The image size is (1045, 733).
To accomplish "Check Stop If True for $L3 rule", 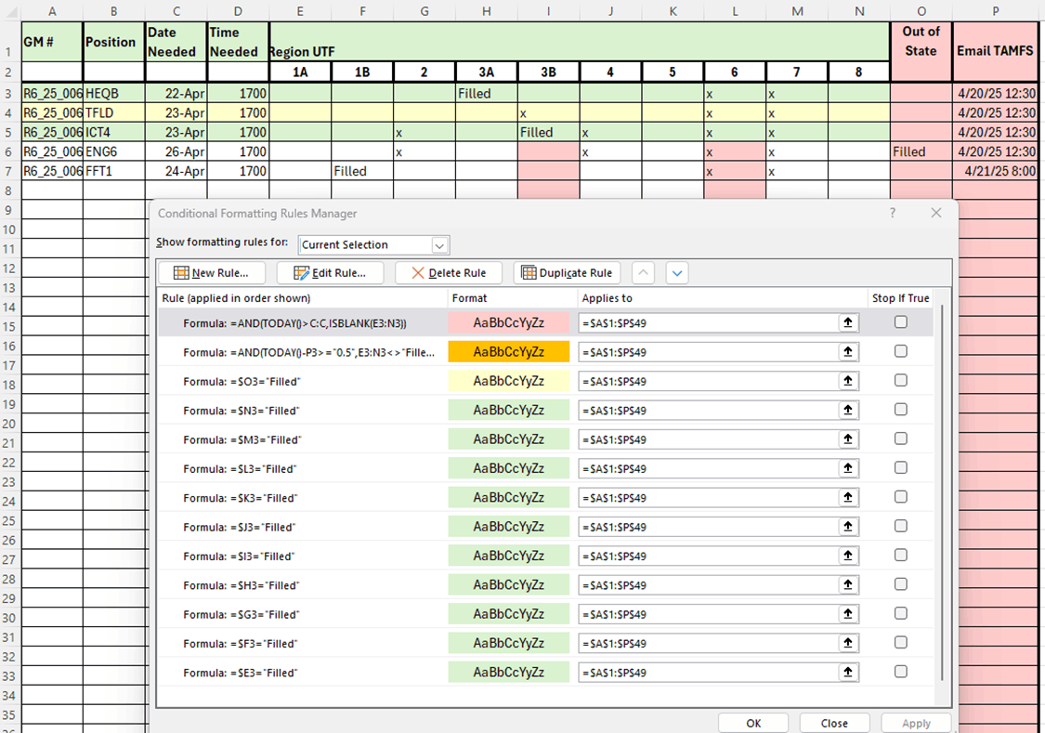I will pyautogui.click(x=900, y=468).
